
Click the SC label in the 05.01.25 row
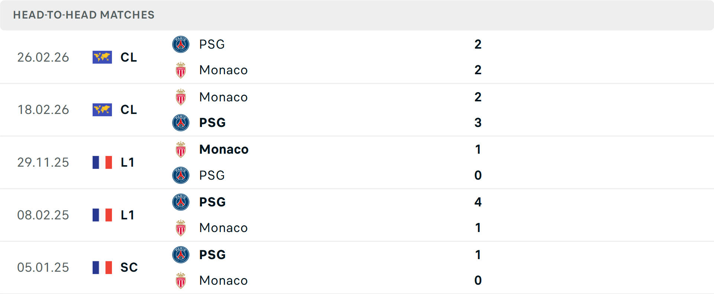click(129, 267)
